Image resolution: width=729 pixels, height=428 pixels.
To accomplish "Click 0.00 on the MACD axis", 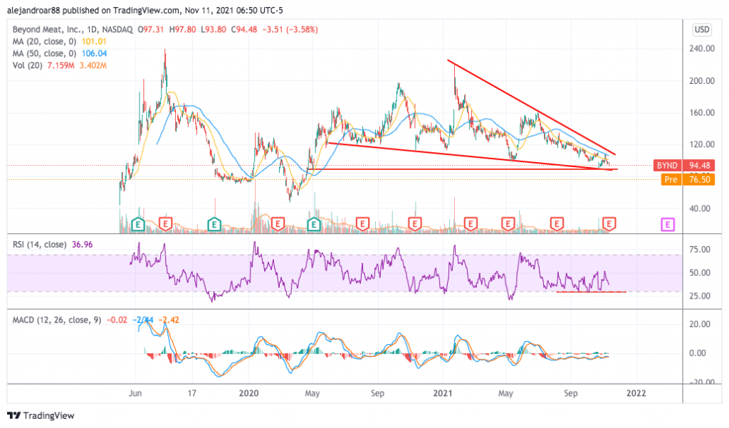I will click(698, 353).
